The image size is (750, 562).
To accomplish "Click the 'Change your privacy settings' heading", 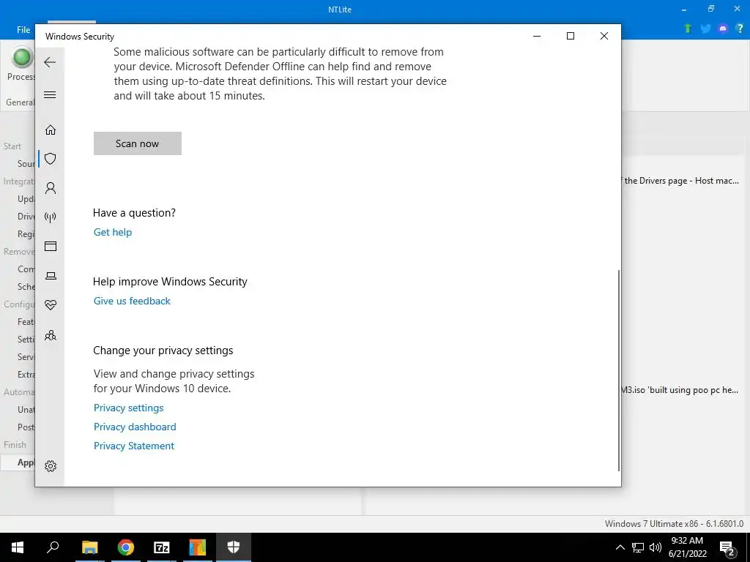I will click(163, 351).
